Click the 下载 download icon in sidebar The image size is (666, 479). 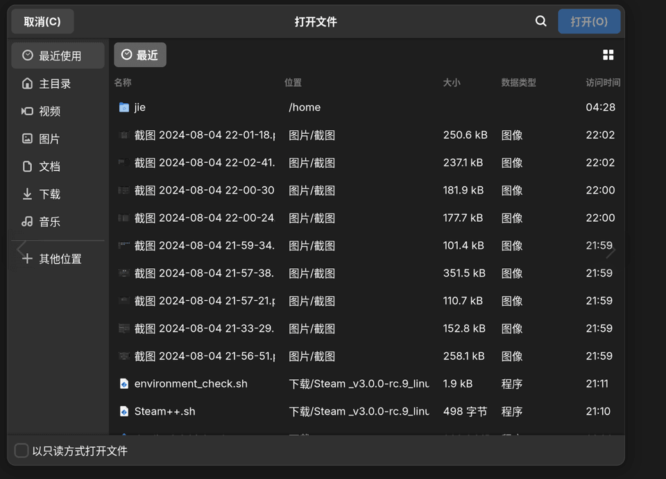[x=27, y=194]
